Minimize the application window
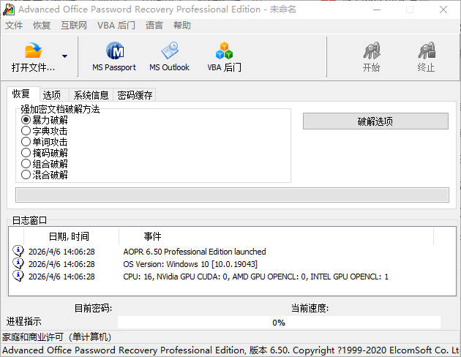 377,10
